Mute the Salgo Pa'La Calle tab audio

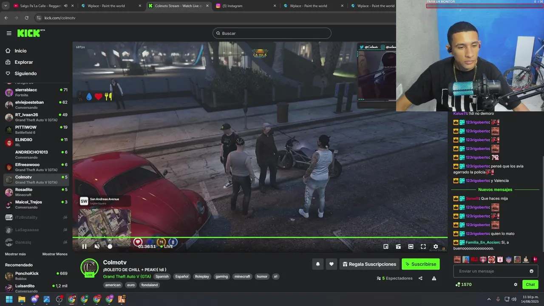tap(65, 6)
